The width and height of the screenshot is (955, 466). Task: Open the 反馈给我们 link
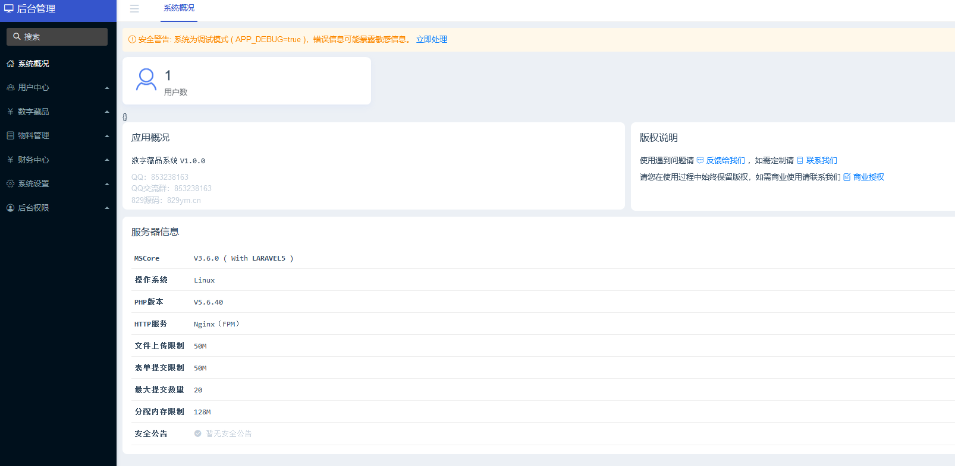(725, 160)
